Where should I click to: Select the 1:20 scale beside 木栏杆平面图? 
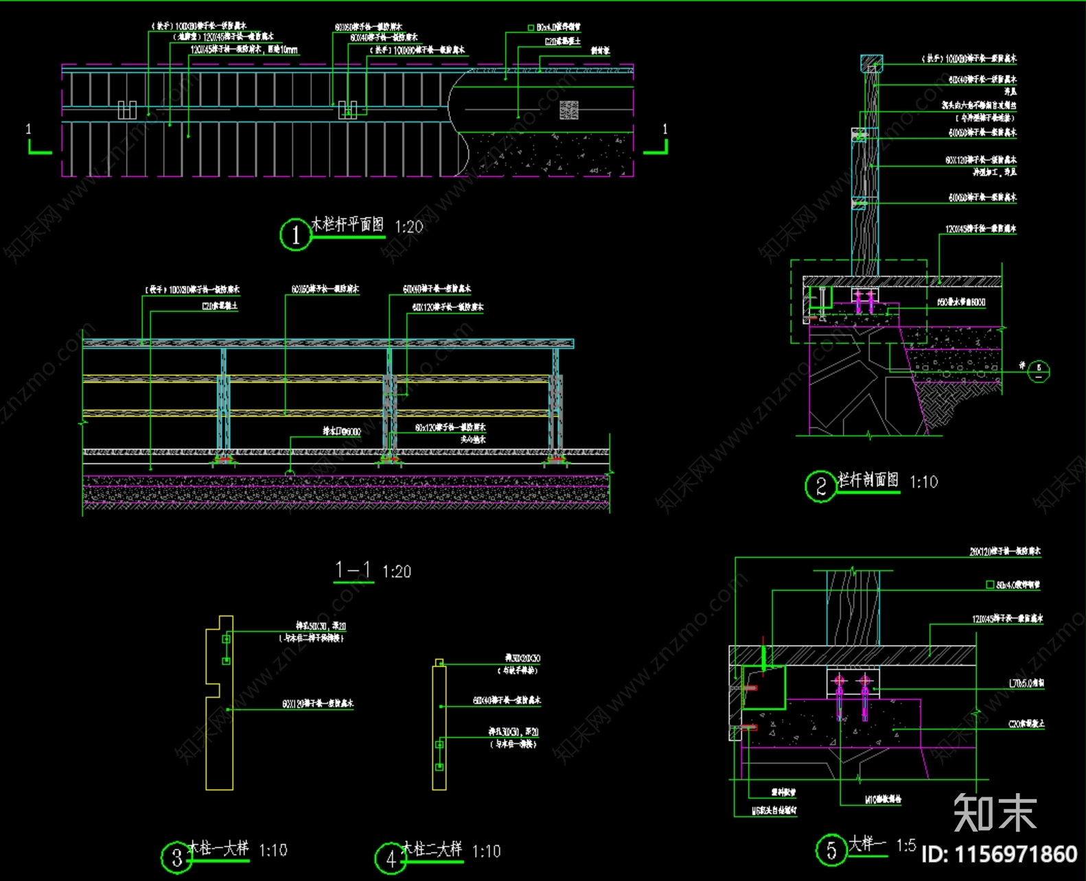pos(409,226)
